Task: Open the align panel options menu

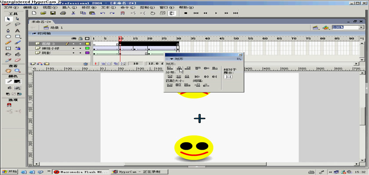Action: click(x=239, y=59)
